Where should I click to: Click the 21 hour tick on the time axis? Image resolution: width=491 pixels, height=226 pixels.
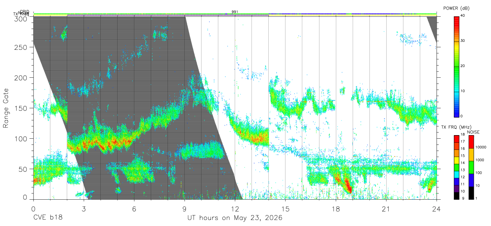point(386,209)
